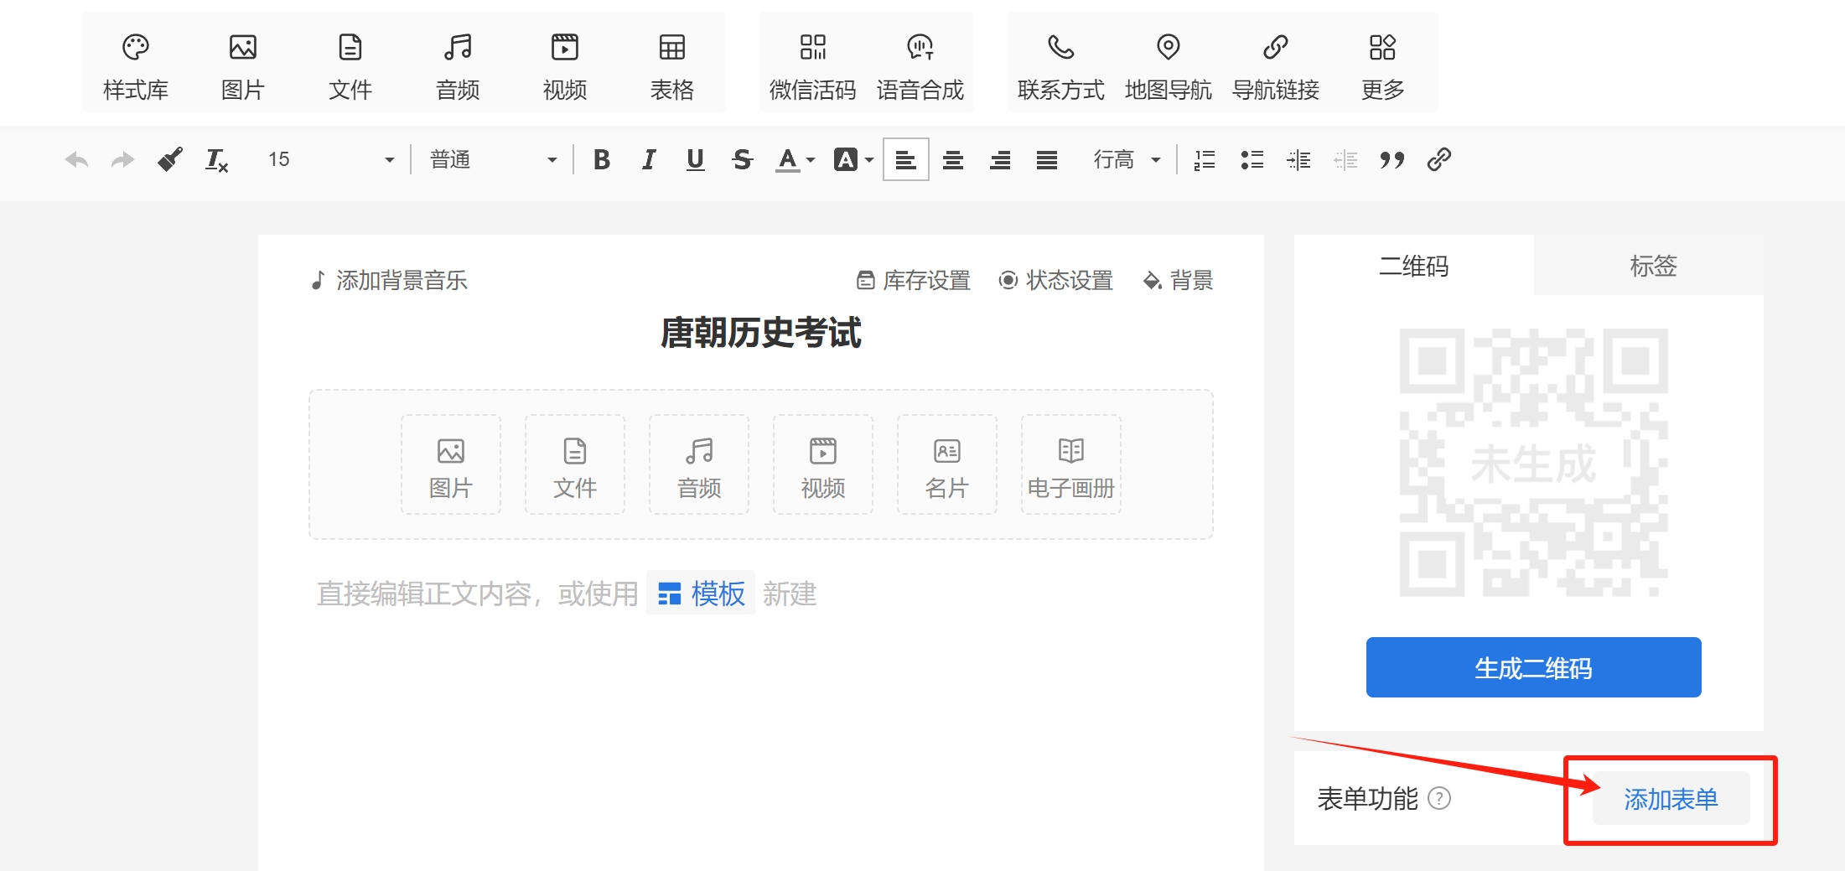Open the font color picker arrow
1845x871 pixels.
pyautogui.click(x=811, y=159)
